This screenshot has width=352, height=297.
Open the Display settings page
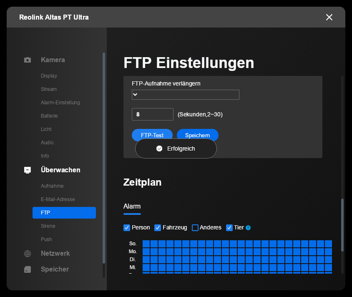(49, 76)
